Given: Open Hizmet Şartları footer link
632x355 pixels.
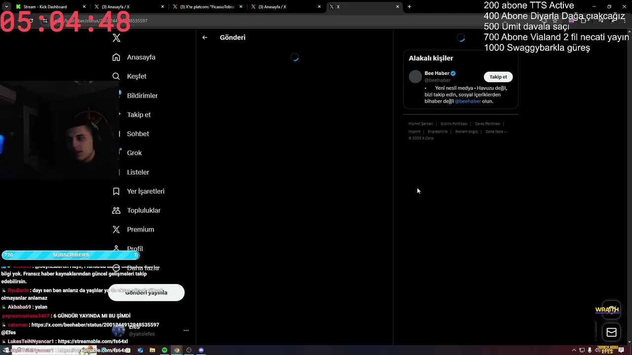Looking at the screenshot, I should point(421,124).
